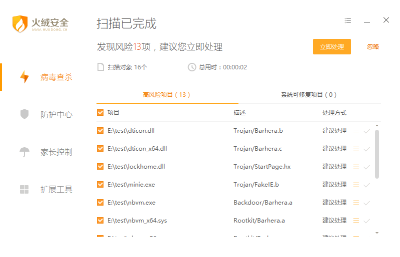
Task: Select the Trojan/StartPage.hx description
Action: pyautogui.click(x=262, y=167)
